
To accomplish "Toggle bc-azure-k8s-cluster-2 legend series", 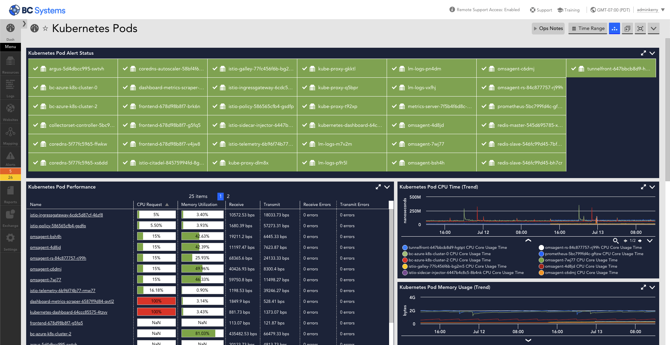I will pyautogui.click(x=447, y=260).
